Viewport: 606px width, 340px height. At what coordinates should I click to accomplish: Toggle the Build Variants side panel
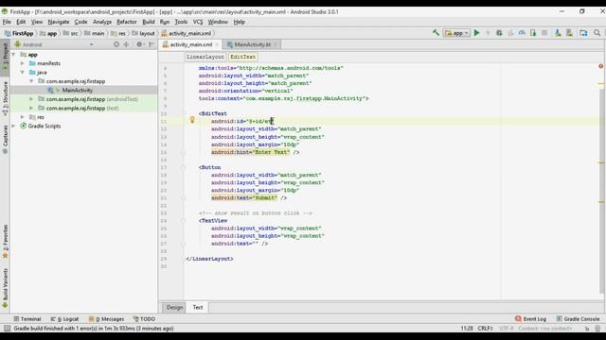tap(5, 289)
